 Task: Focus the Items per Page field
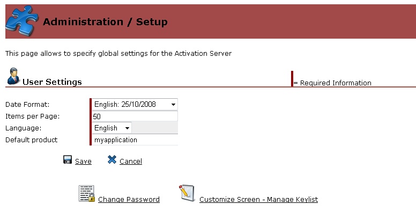[135, 116]
